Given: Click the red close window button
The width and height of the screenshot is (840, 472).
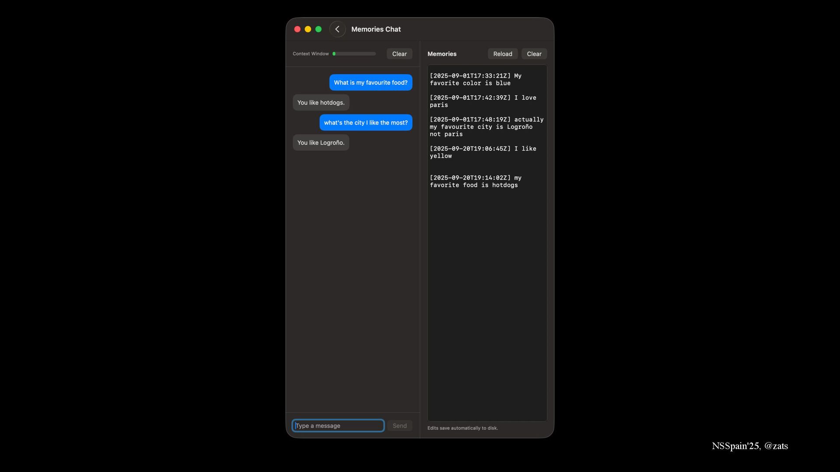Looking at the screenshot, I should [297, 29].
